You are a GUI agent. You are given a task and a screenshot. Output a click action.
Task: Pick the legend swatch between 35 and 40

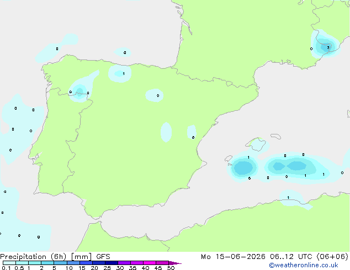coord(137,263)
